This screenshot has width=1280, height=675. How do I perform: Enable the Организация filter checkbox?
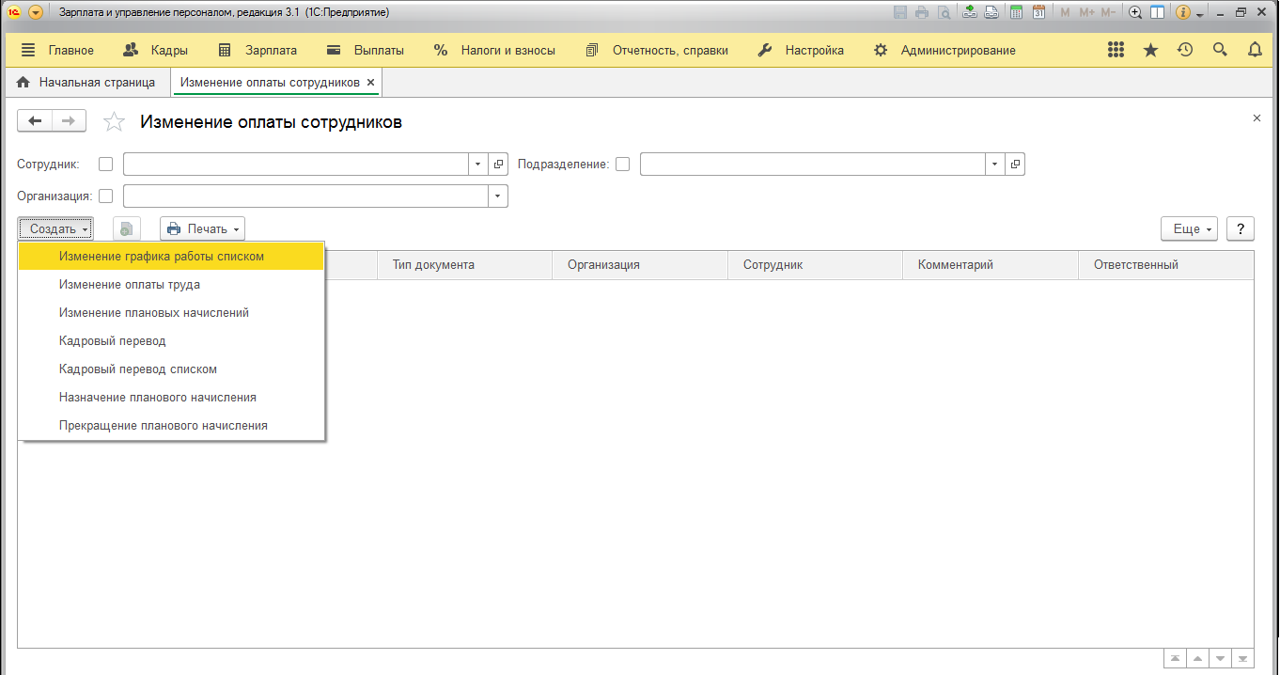pos(105,196)
